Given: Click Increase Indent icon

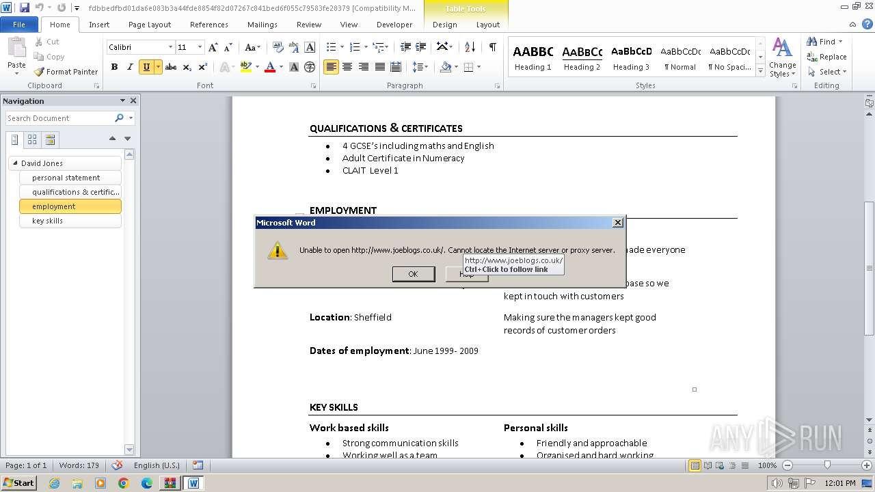Looking at the screenshot, I should [421, 47].
